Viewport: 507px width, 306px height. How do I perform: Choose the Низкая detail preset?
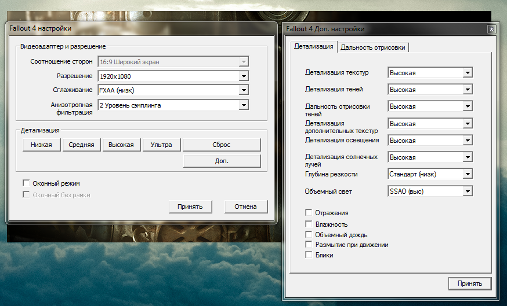pyautogui.click(x=42, y=145)
